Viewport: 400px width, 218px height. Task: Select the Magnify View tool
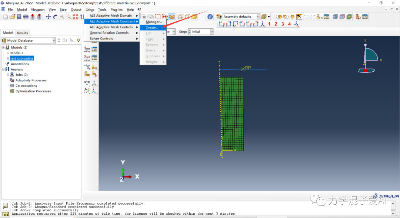(62, 17)
